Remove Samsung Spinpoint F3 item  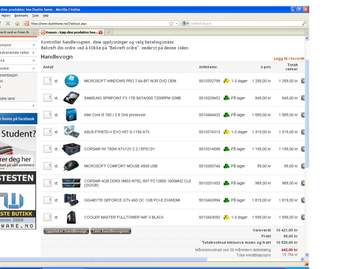tap(303, 98)
